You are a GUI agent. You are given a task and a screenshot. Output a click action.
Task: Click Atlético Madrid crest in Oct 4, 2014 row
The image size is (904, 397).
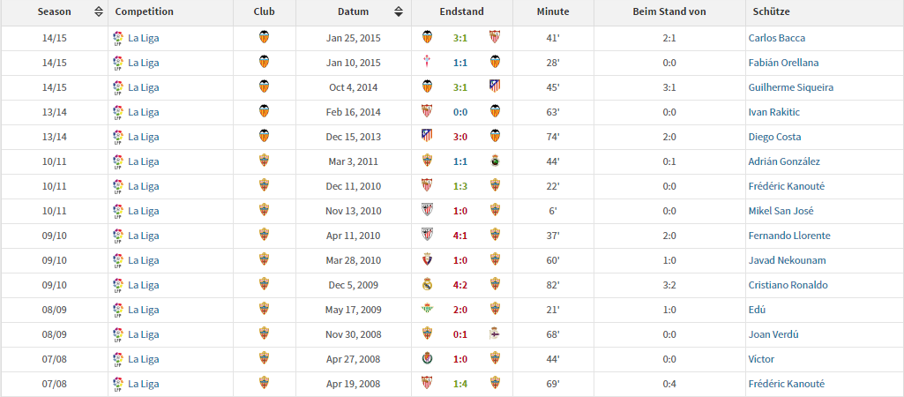point(495,87)
